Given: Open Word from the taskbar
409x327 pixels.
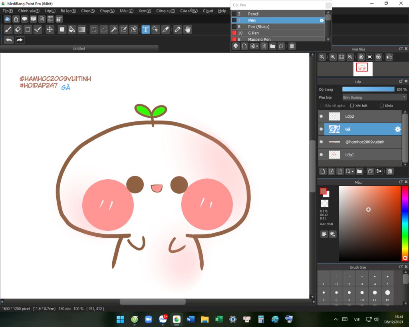Looking at the screenshot, I should coord(191,319).
